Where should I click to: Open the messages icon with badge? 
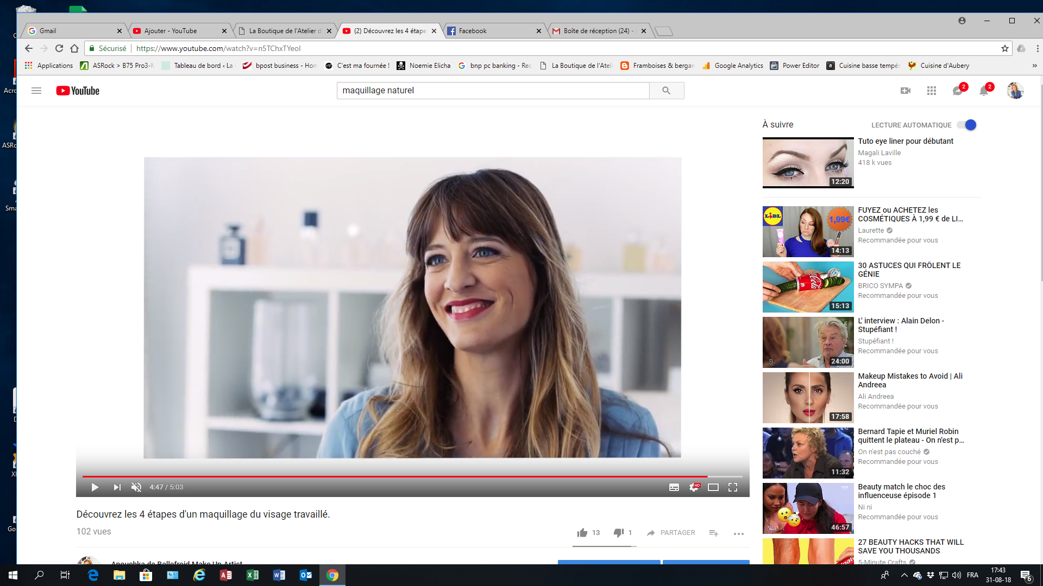point(958,91)
